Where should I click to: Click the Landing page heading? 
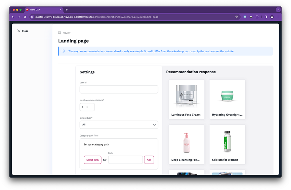pyautogui.click(x=73, y=41)
